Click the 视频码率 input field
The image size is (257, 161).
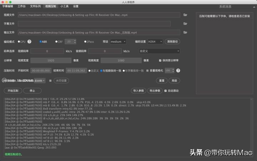coord(47,51)
